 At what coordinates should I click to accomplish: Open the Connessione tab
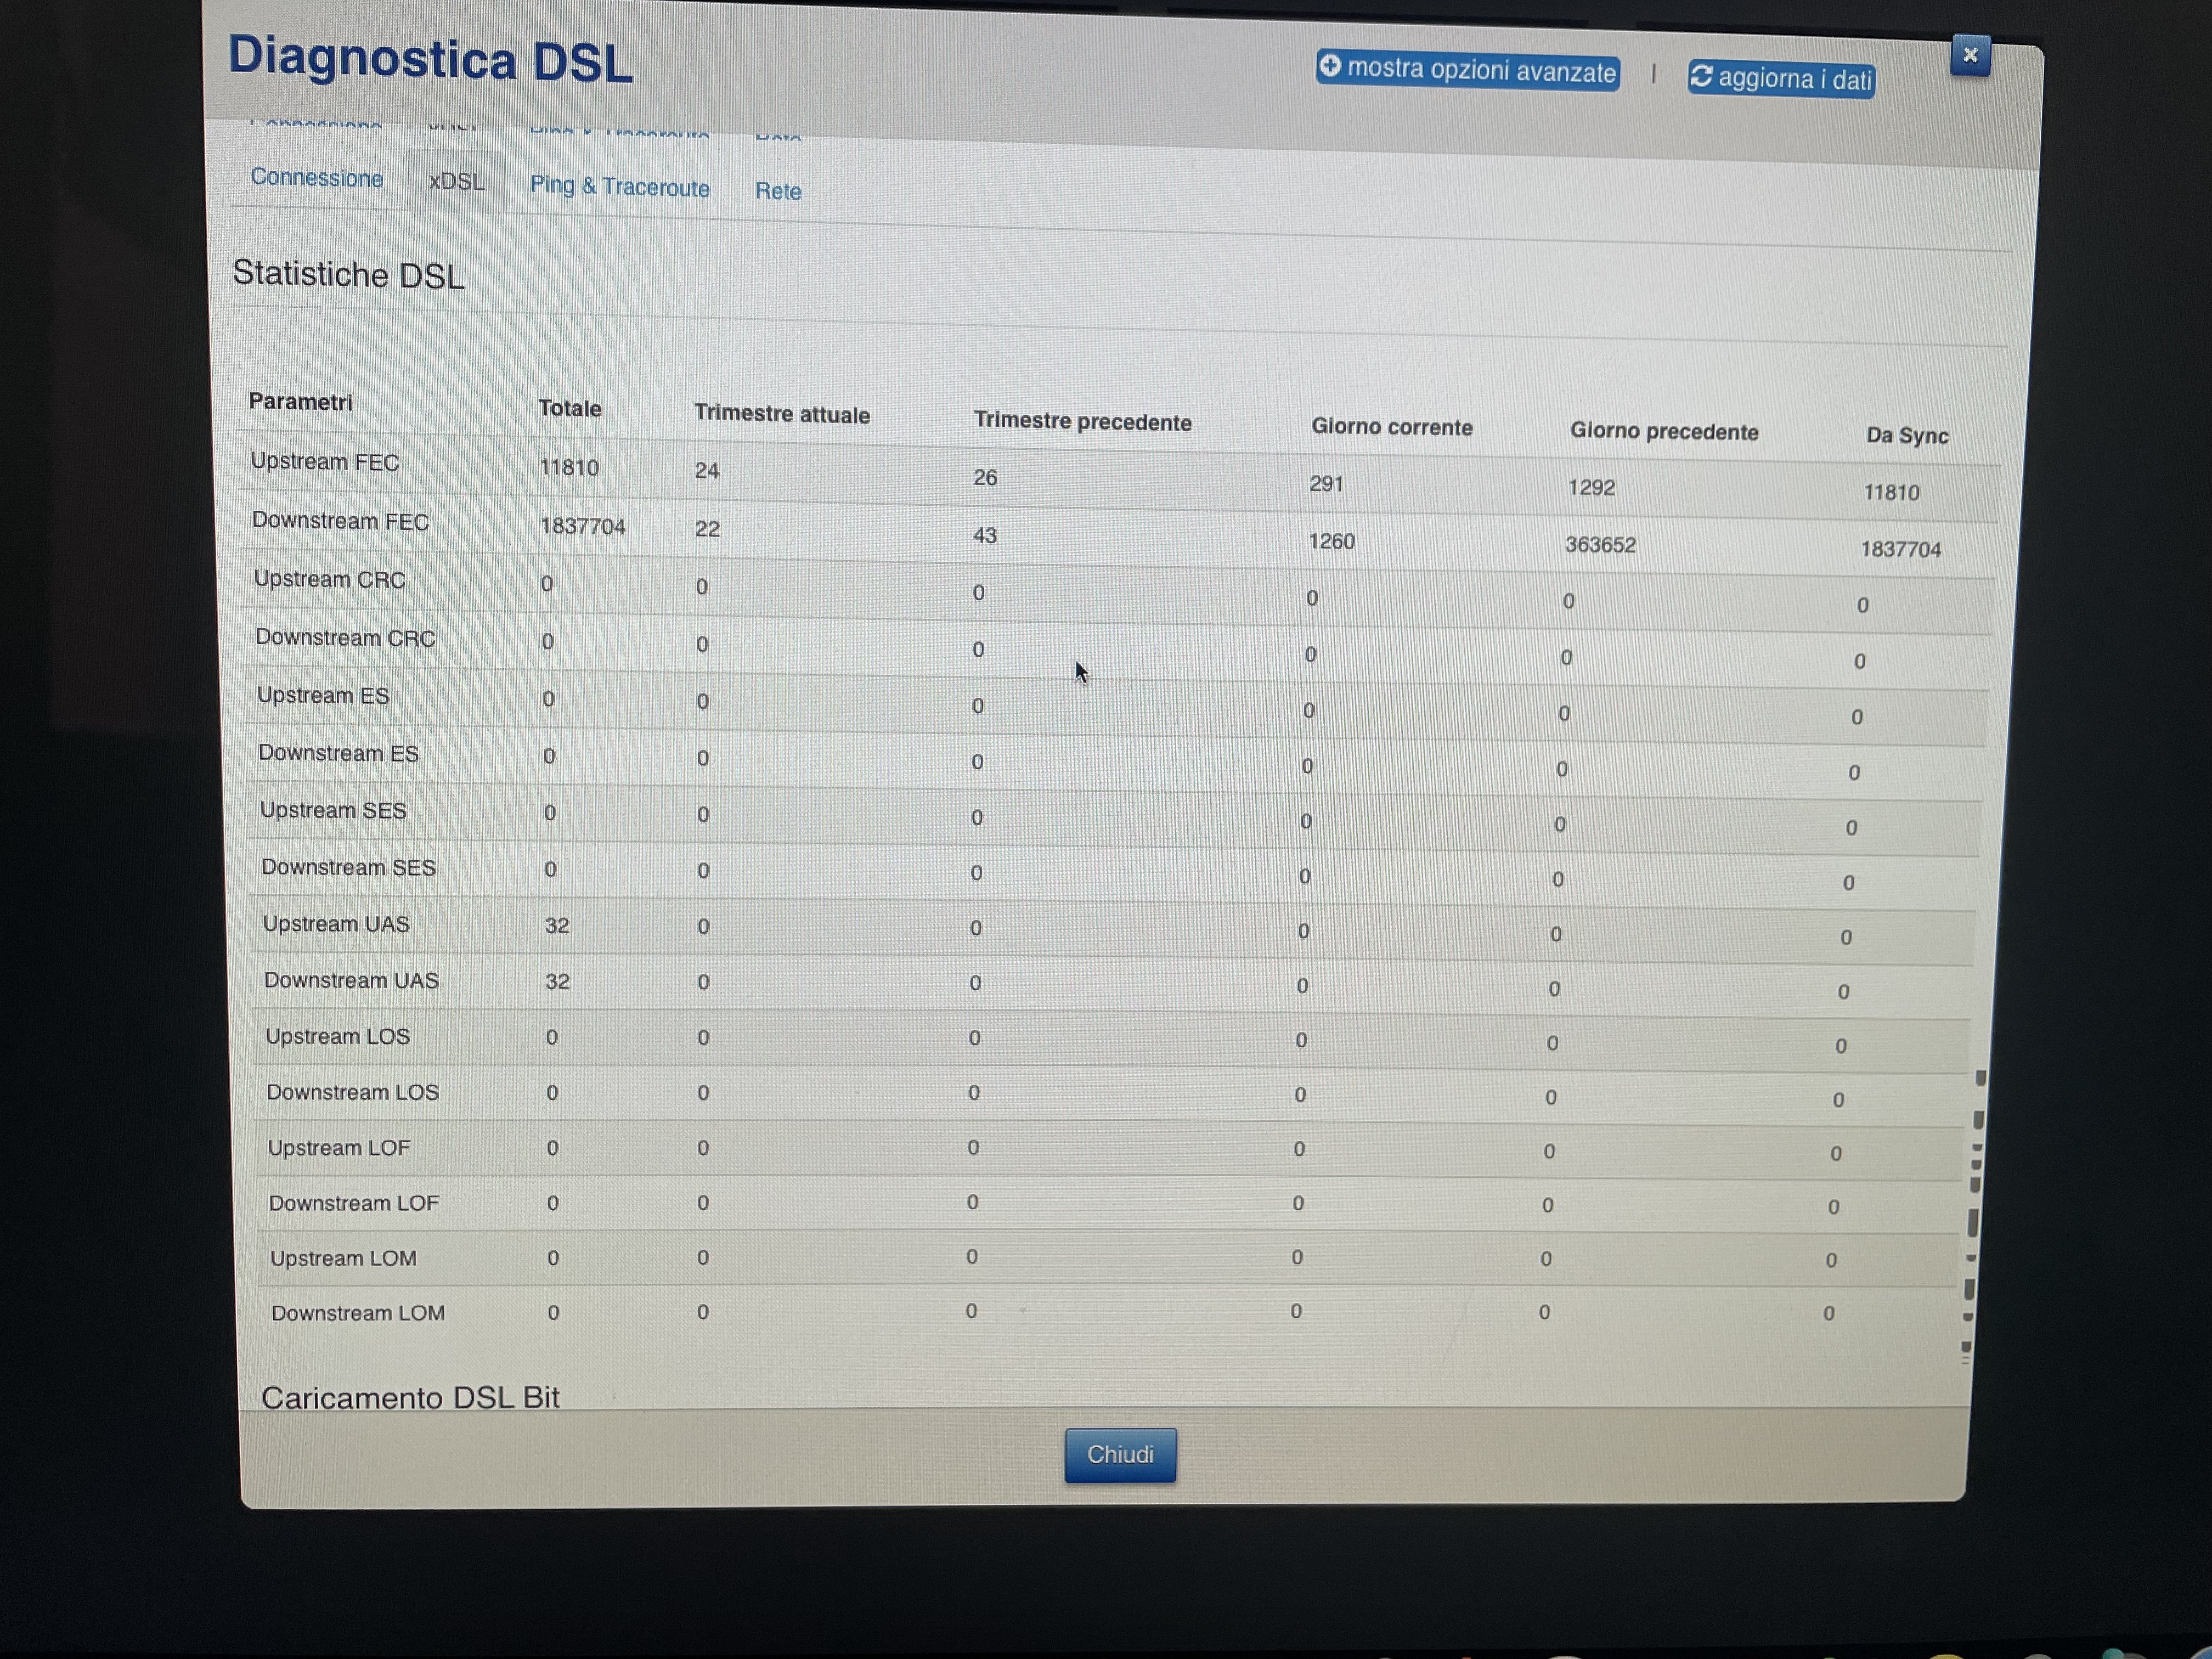(317, 178)
